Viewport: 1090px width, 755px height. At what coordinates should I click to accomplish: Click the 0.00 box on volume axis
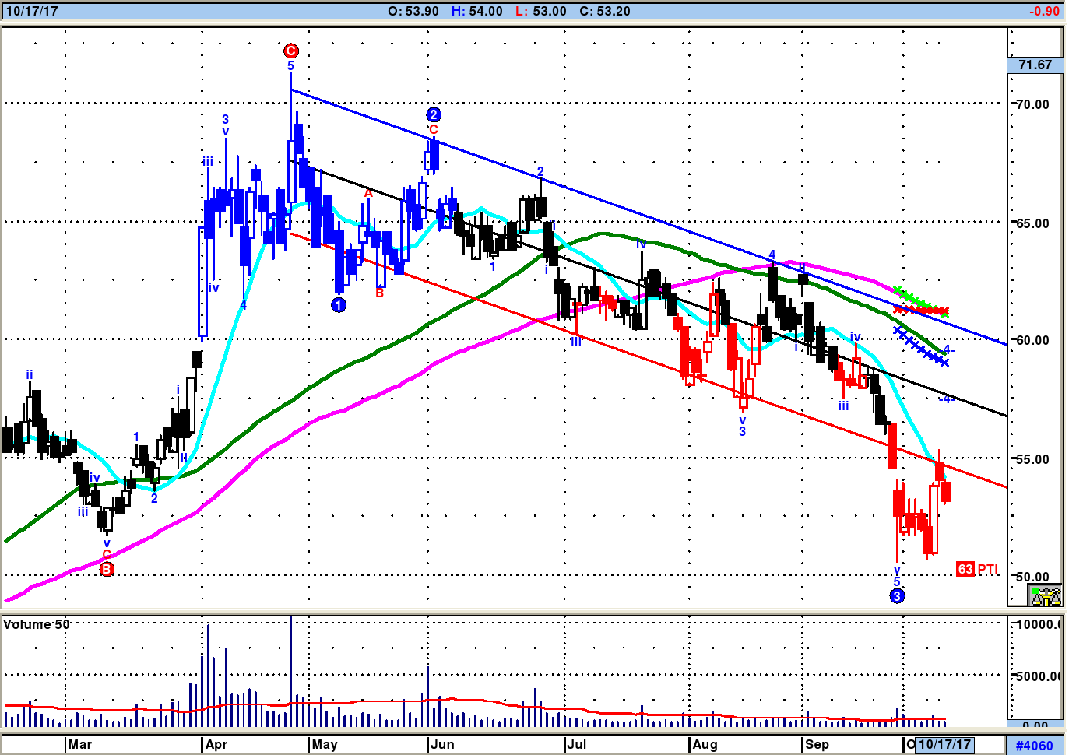(x=1035, y=725)
